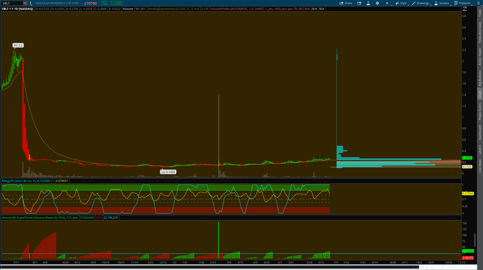Open the Studies dropdown menu
Image resolution: width=483 pixels, height=270 pixels.
coord(442,3)
